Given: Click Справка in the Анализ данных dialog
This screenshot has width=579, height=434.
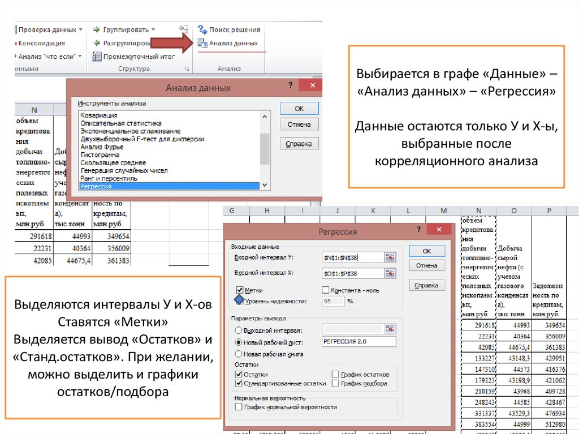Looking at the screenshot, I should (299, 143).
